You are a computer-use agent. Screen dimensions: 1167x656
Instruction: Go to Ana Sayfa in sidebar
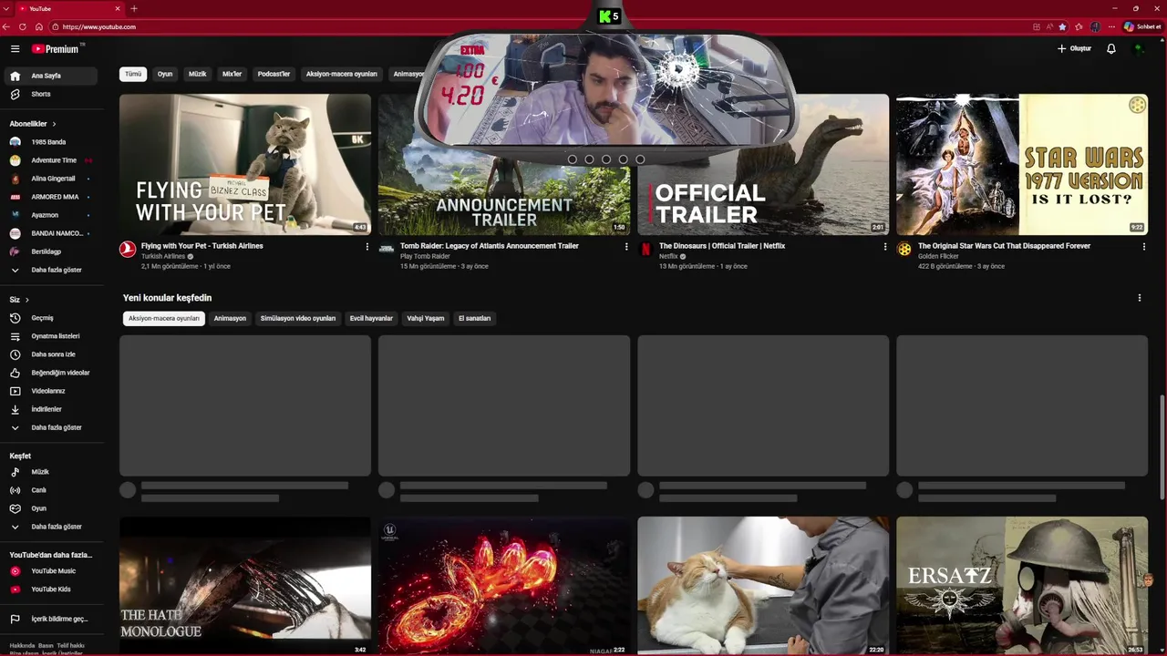(50, 76)
